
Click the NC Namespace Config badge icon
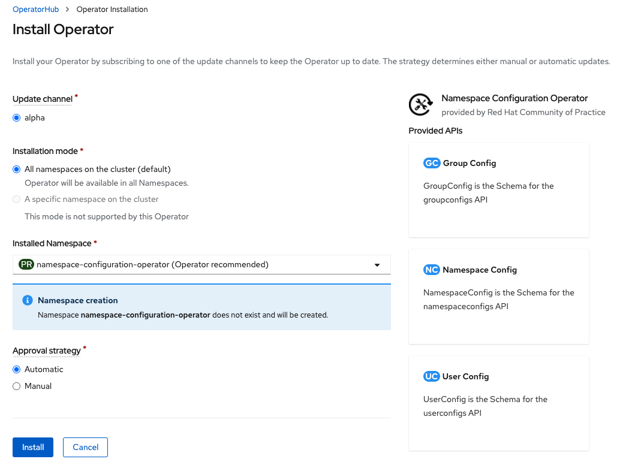point(432,270)
